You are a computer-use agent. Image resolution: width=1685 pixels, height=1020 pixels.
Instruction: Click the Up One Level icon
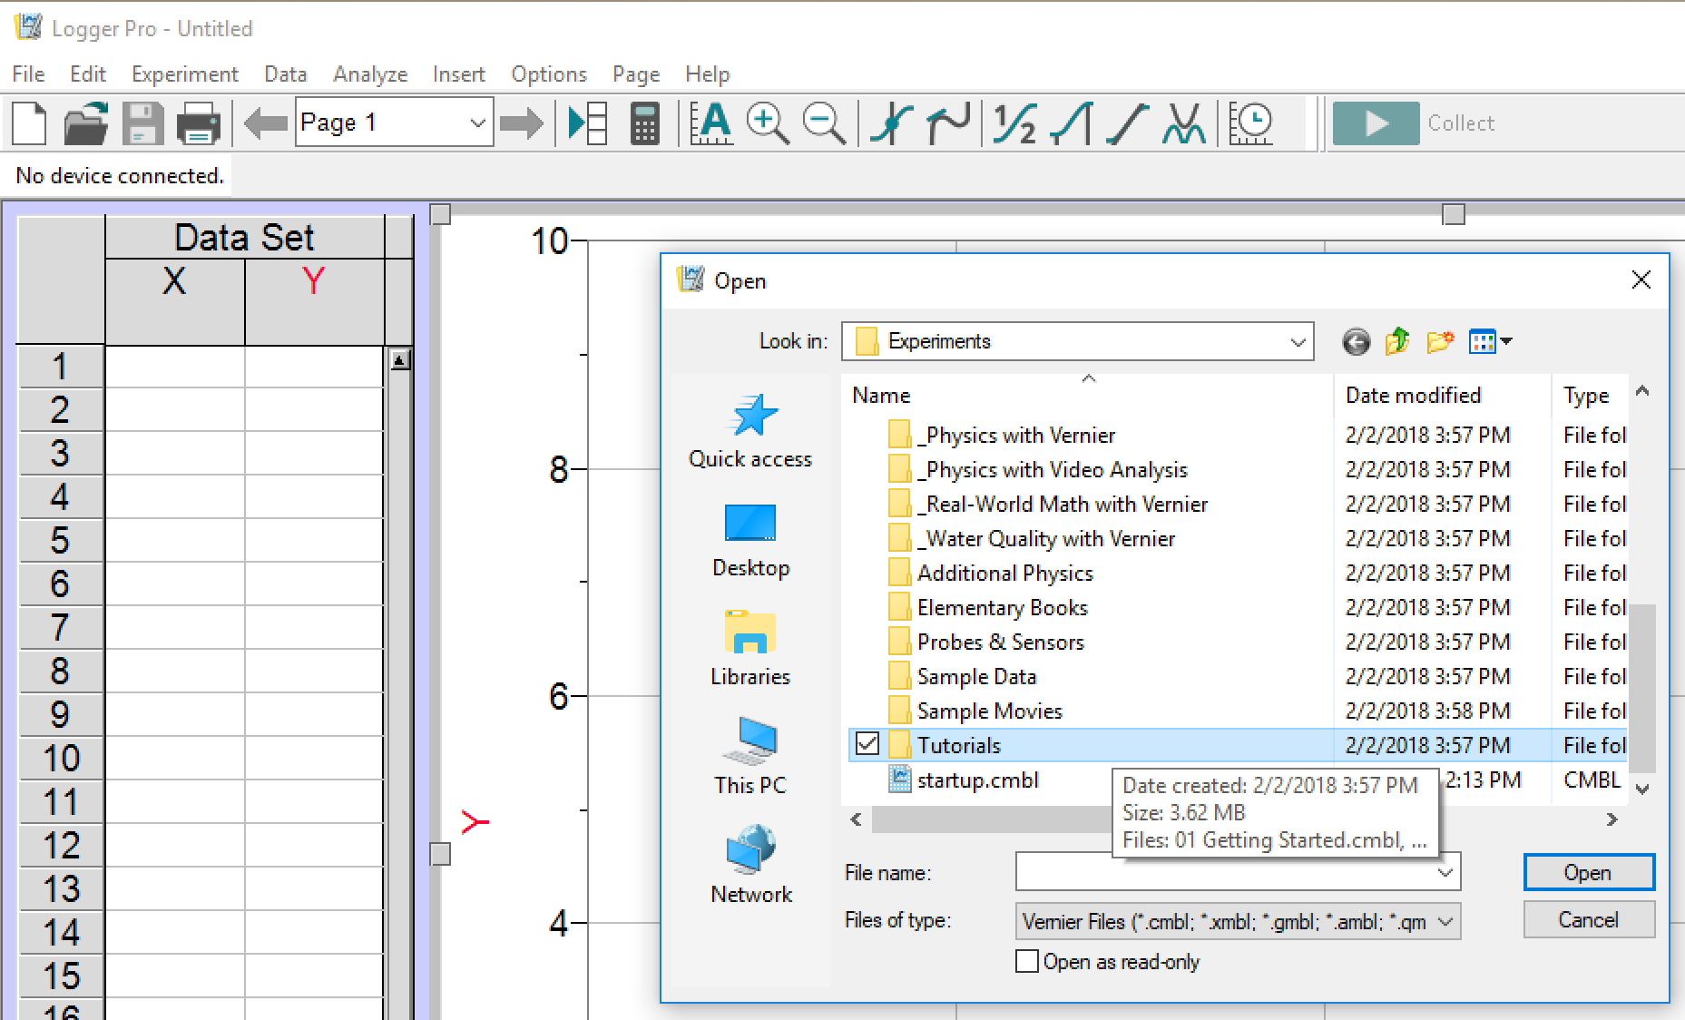pyautogui.click(x=1397, y=342)
